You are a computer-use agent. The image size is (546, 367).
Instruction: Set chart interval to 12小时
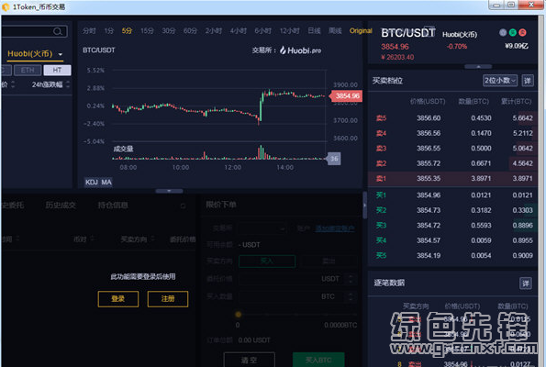(289, 31)
